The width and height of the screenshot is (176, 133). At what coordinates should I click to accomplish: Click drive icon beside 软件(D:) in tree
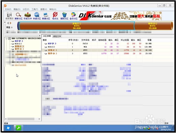click(x=13, y=49)
